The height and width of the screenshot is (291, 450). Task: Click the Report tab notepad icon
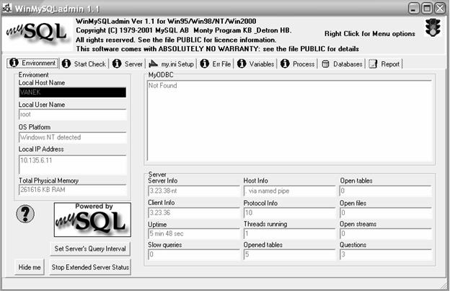(373, 64)
